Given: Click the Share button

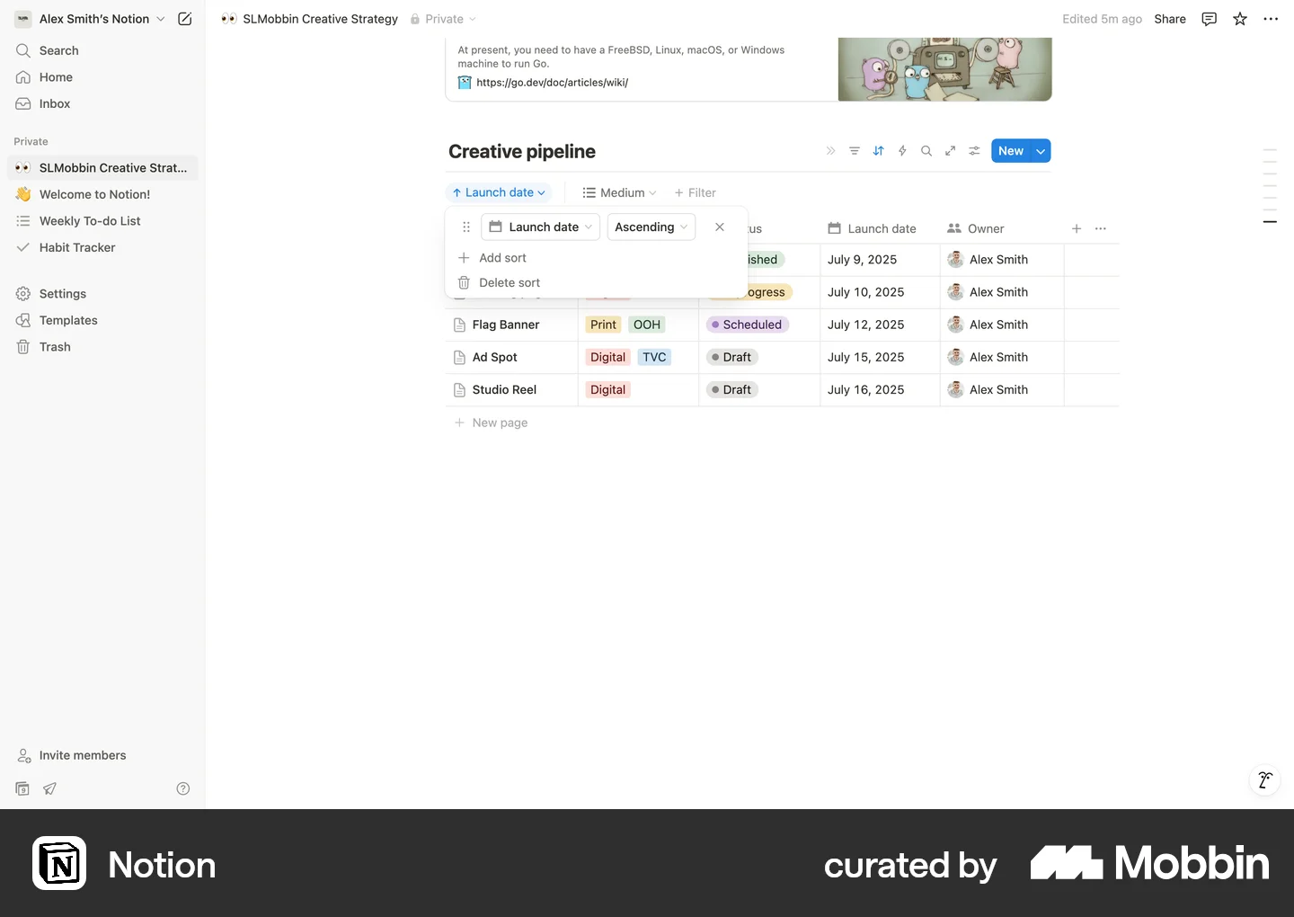Looking at the screenshot, I should click(1170, 19).
